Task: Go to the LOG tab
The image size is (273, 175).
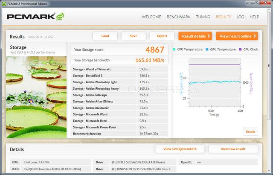Action: coord(240,17)
